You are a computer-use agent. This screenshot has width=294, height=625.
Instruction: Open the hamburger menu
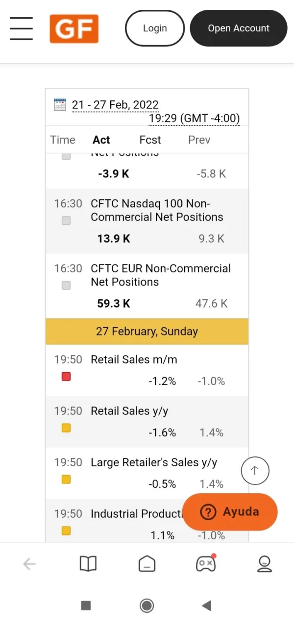pos(21,28)
